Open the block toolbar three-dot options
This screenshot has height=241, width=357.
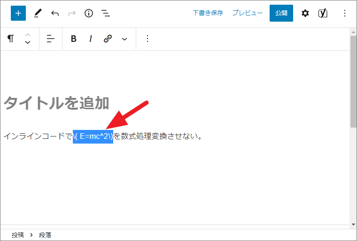tap(147, 39)
